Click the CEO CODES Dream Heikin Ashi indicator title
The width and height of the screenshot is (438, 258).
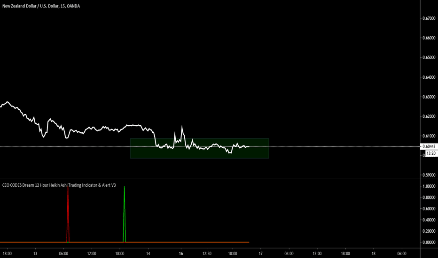(x=59, y=185)
